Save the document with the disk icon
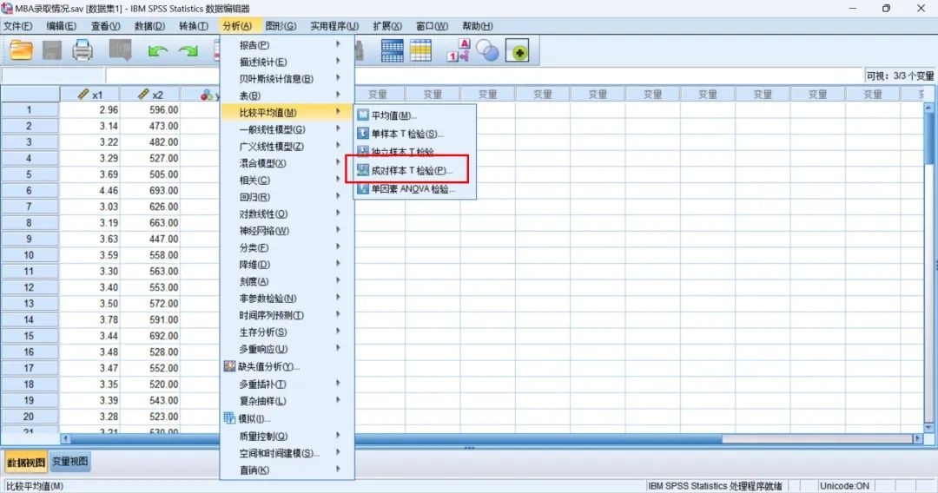Viewport: 938px width, 493px height. pos(52,50)
